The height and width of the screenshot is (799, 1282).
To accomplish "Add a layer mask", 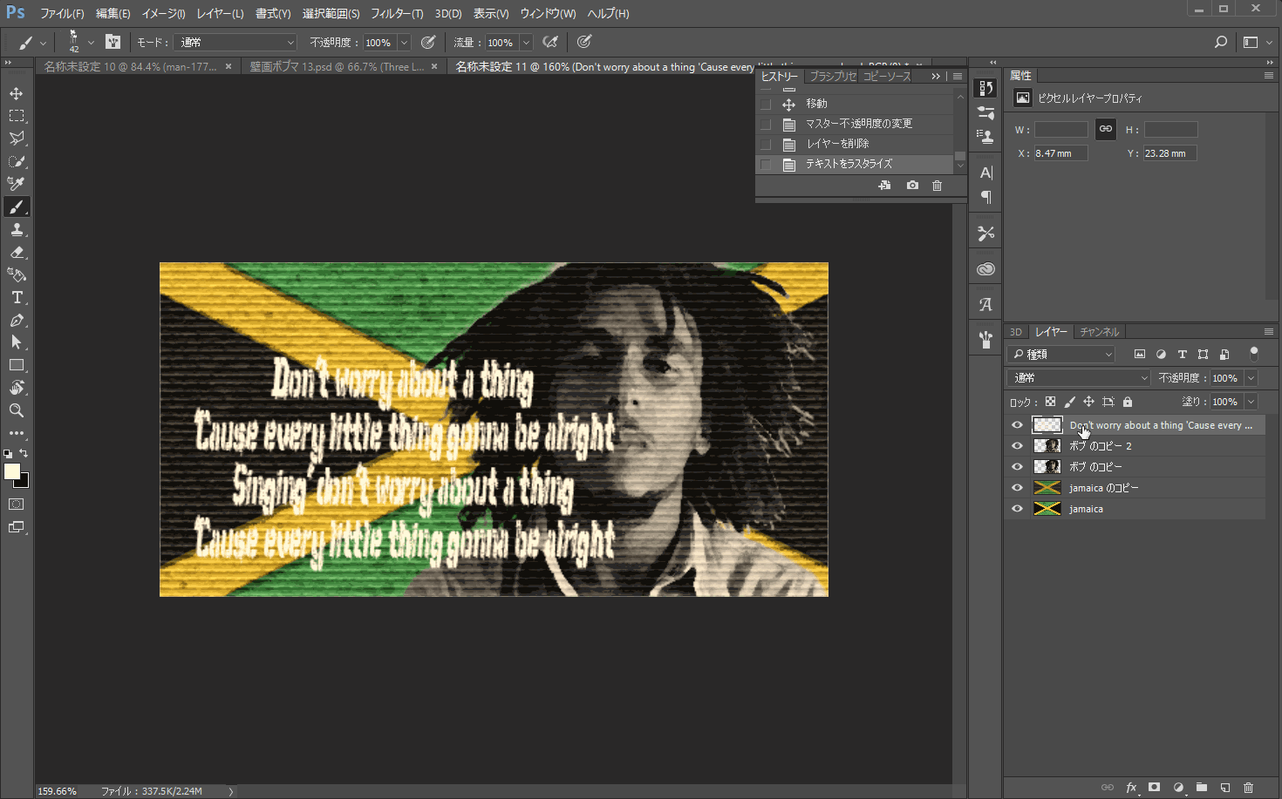I will (1155, 788).
